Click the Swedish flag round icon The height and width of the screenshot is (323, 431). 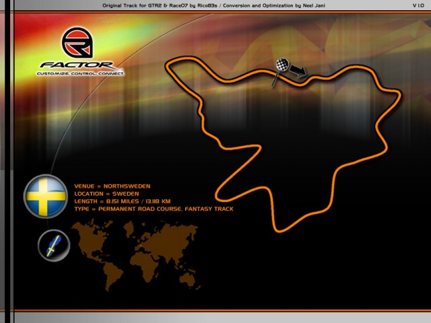click(46, 196)
